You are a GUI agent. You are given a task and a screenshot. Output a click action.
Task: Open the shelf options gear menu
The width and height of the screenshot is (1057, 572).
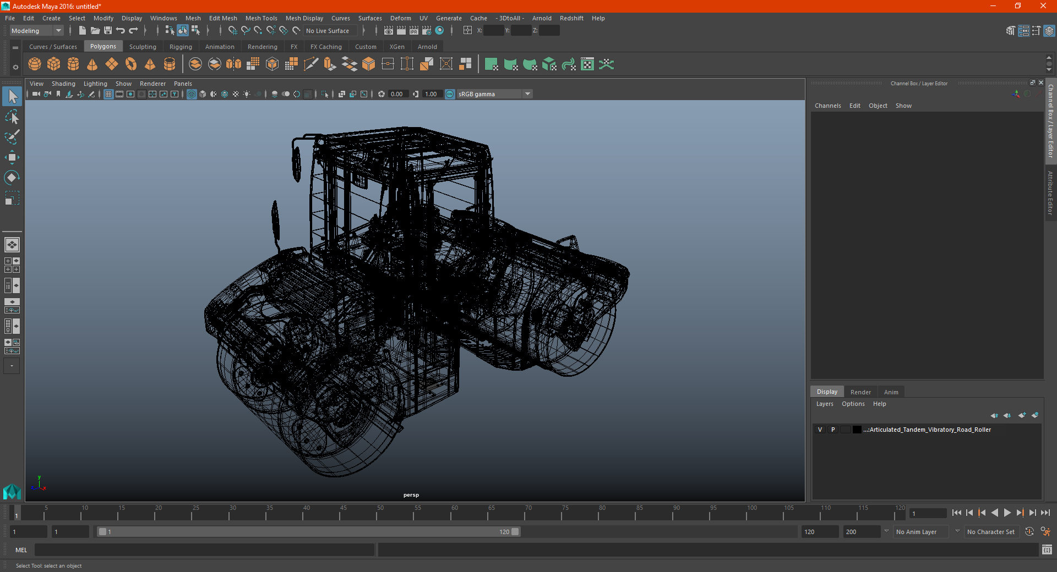pyautogui.click(x=15, y=67)
